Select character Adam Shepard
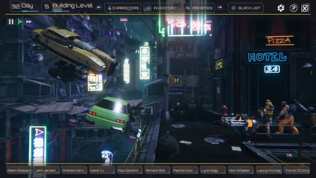The width and height of the screenshot is (316, 178). (x=19, y=170)
